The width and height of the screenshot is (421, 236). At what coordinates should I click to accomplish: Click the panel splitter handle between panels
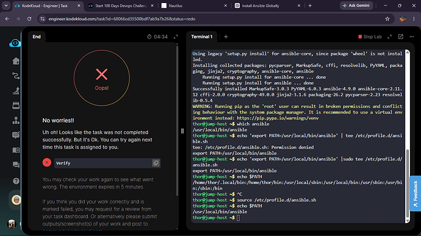[182, 131]
